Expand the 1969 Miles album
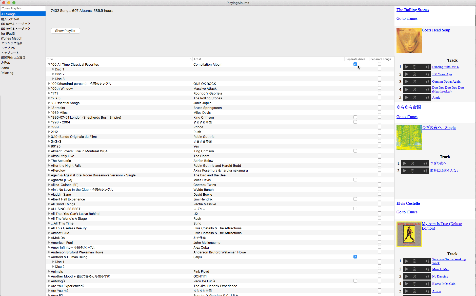Image resolution: width=476 pixels, height=296 pixels. tap(49, 113)
